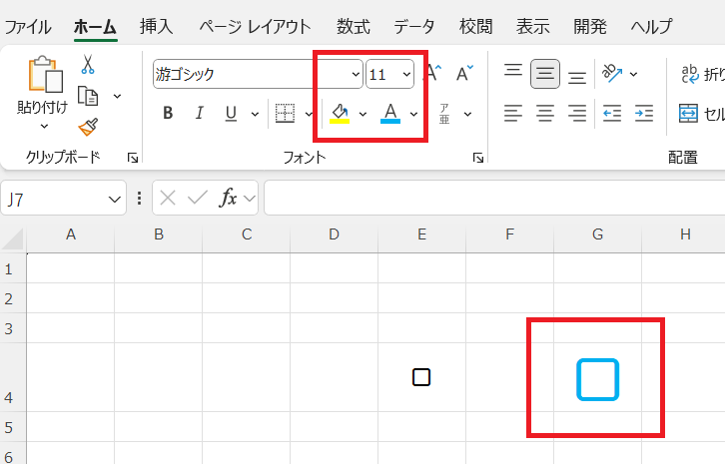Switch to the 数式 tab
The height and width of the screenshot is (464, 725).
tap(353, 27)
